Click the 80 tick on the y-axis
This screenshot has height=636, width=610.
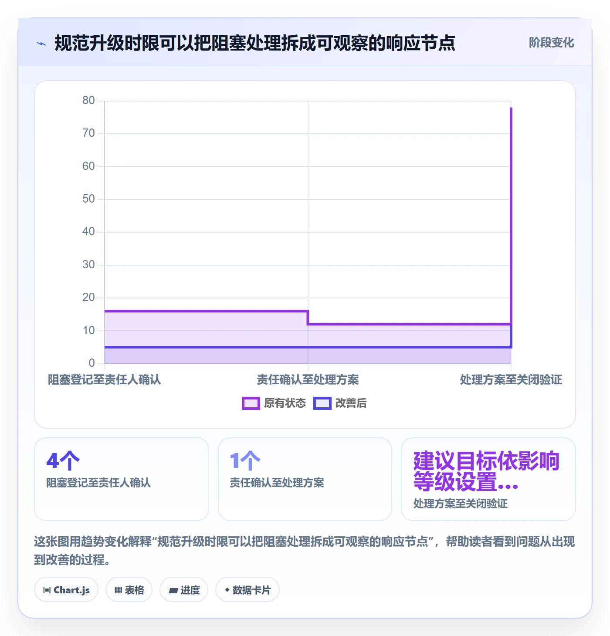pos(88,101)
